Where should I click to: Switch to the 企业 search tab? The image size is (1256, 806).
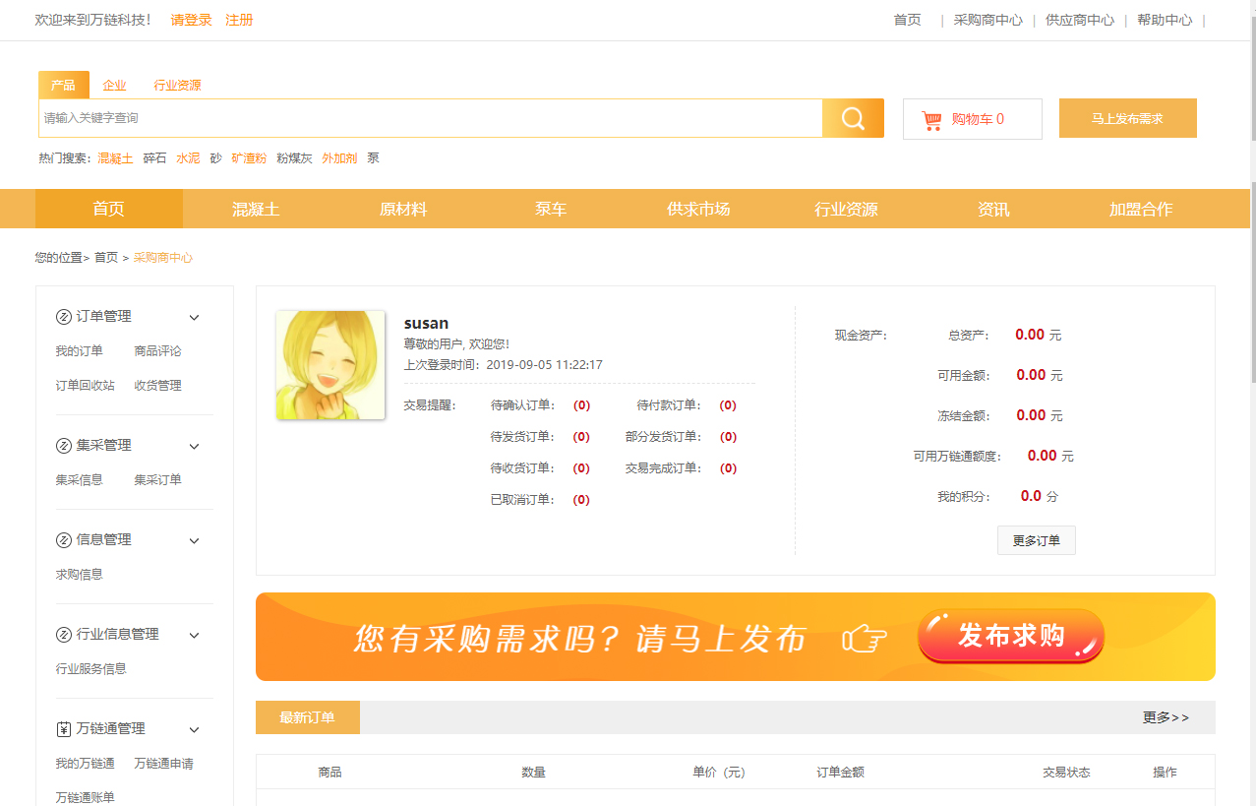[114, 86]
